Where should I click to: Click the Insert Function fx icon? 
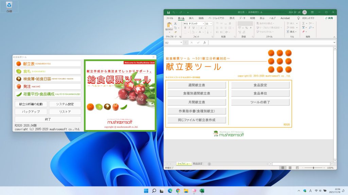[205, 42]
